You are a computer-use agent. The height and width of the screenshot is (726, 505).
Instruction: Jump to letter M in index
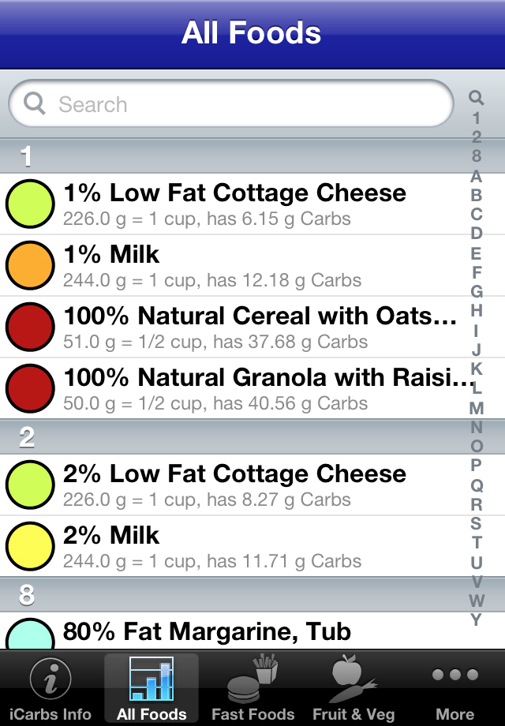click(476, 408)
